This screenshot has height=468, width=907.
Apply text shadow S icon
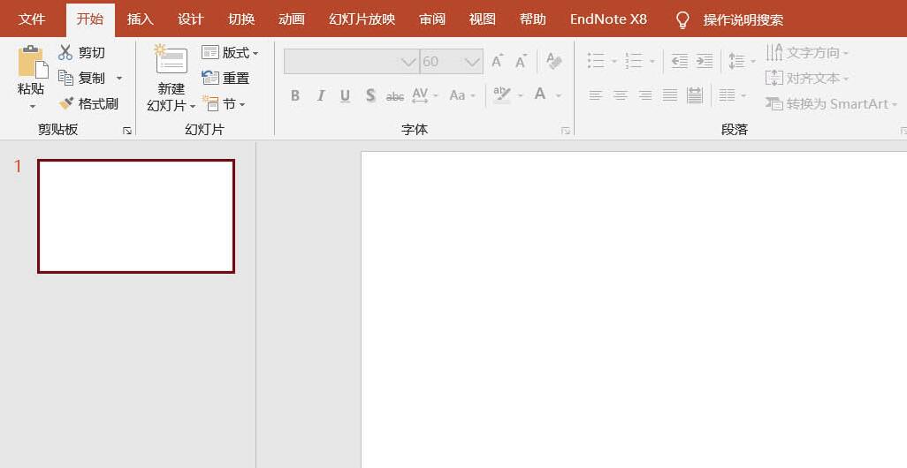(370, 95)
